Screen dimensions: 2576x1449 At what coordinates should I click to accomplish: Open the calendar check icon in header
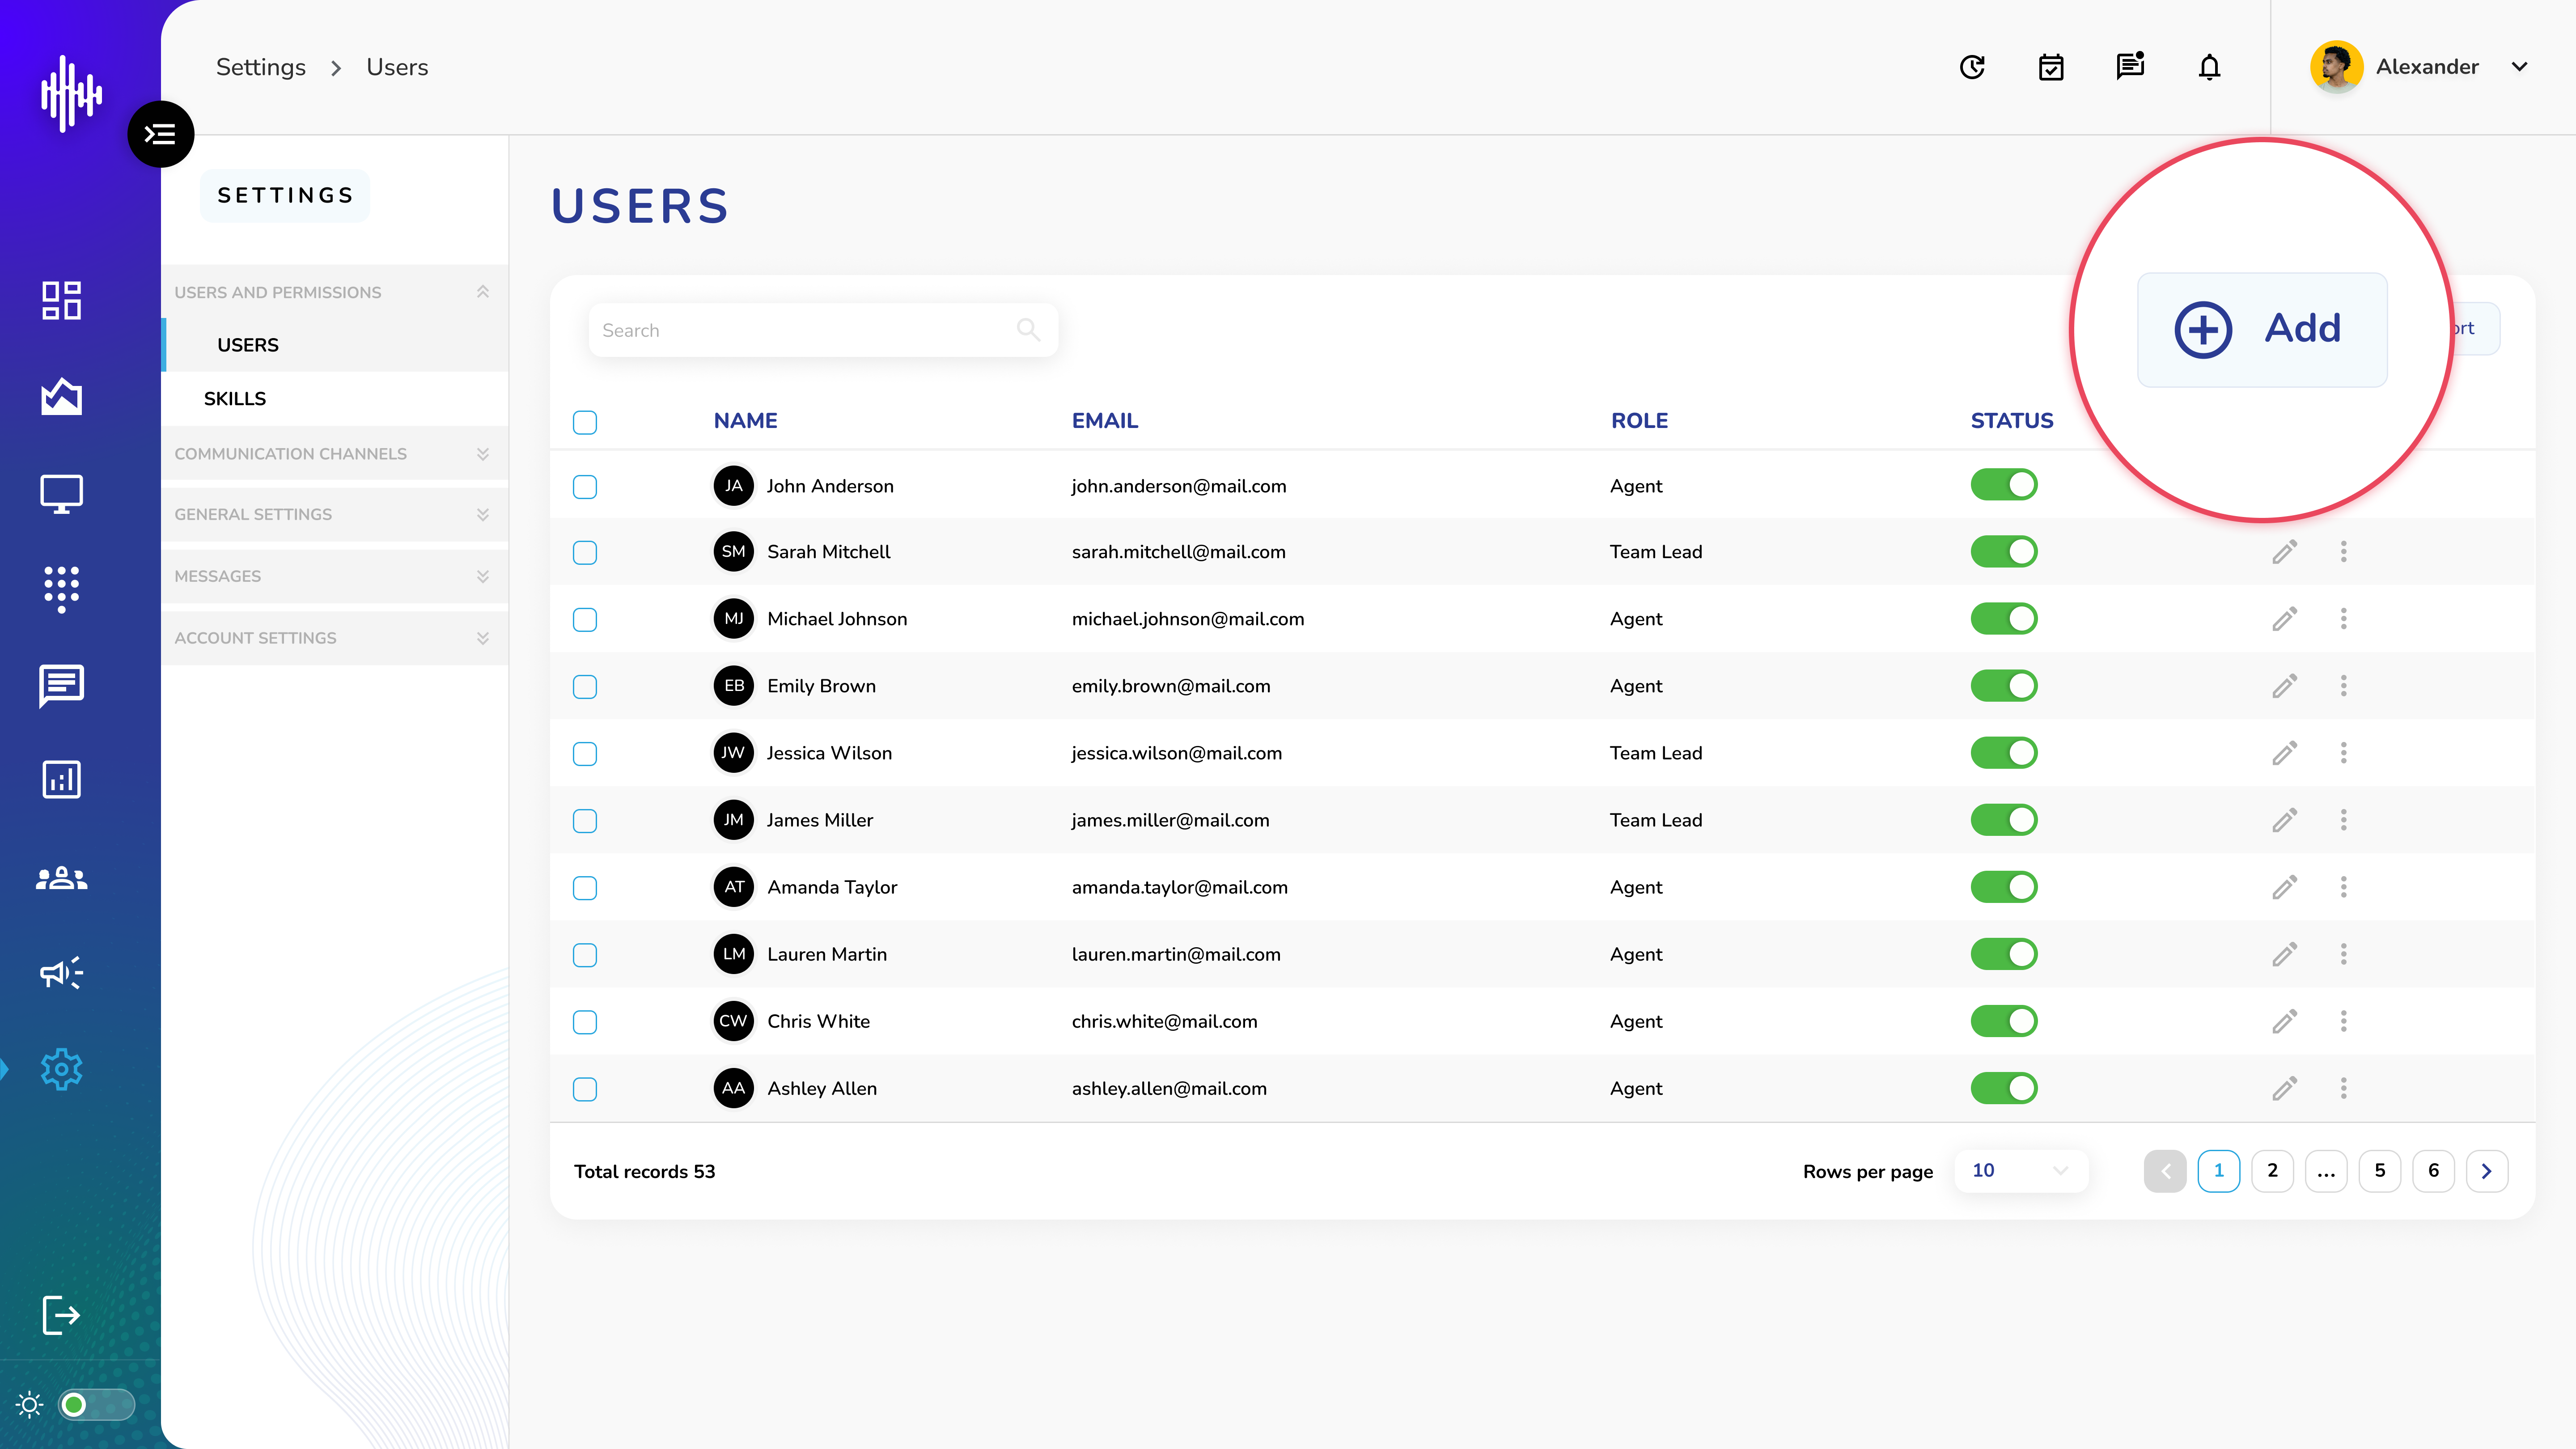[x=2051, y=67]
